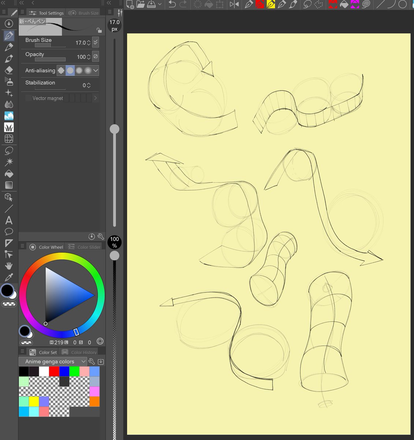The height and width of the screenshot is (440, 414).
Task: Open a file using folder icon
Action: click(x=140, y=4)
